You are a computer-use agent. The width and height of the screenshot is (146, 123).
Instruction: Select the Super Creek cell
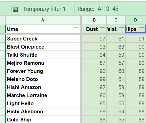coord(43,39)
